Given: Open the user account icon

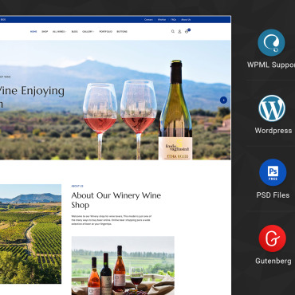Looking at the screenshot, I should pyautogui.click(x=179, y=31).
